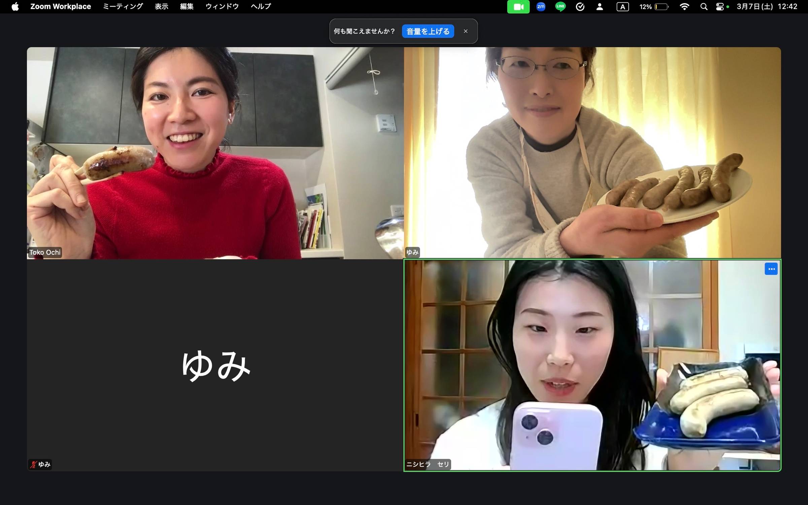This screenshot has height=505, width=808.
Task: Click the 音量を上げる button
Action: [x=428, y=31]
